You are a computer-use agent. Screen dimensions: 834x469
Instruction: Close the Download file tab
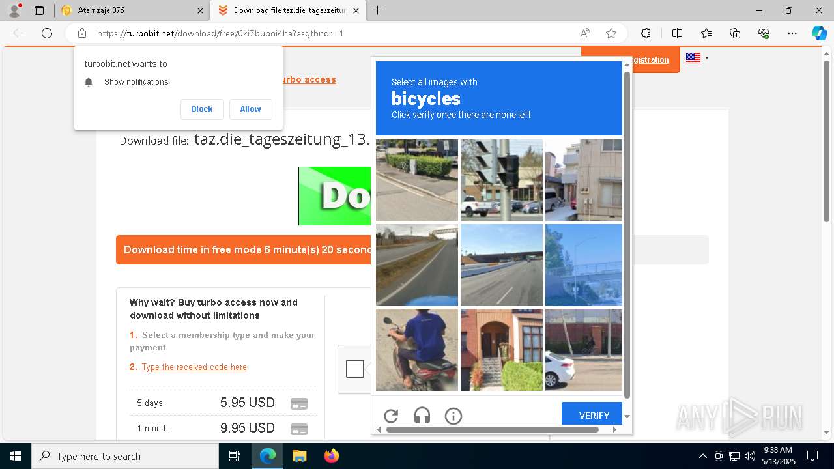[x=355, y=10]
